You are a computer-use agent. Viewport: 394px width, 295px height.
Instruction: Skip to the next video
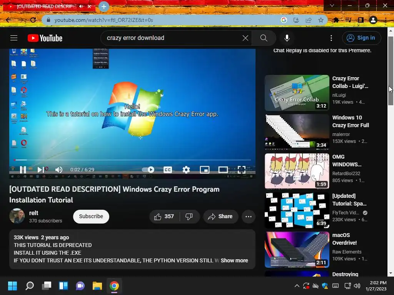point(40,170)
